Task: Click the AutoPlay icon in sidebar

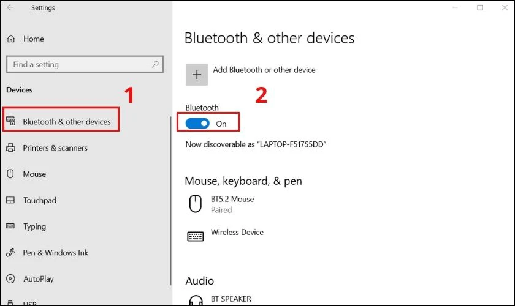Action: [x=10, y=279]
